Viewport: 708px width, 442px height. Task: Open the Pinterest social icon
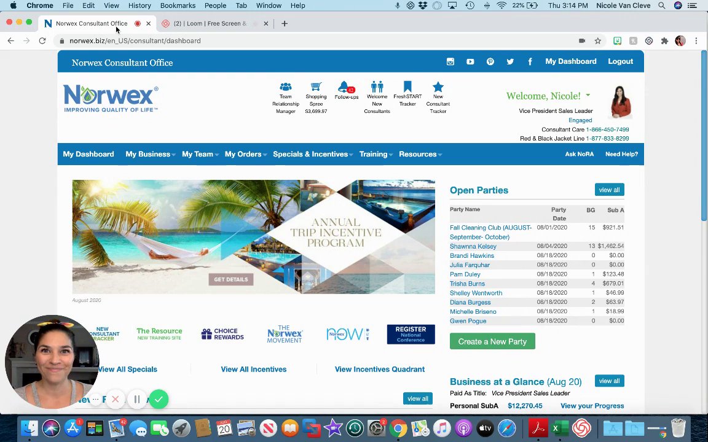coord(490,62)
